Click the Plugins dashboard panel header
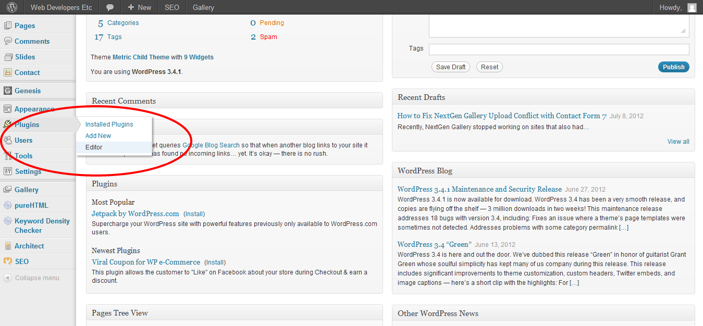Screen dimensions: 703x326 pos(235,184)
